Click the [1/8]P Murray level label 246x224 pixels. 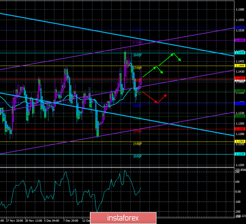click(138, 144)
